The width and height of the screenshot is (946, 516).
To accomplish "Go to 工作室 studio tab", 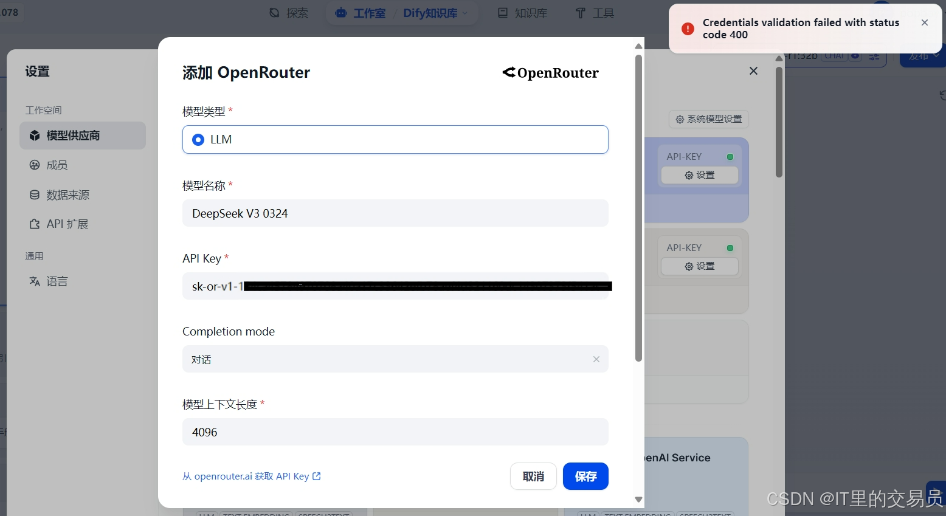I will tap(361, 13).
